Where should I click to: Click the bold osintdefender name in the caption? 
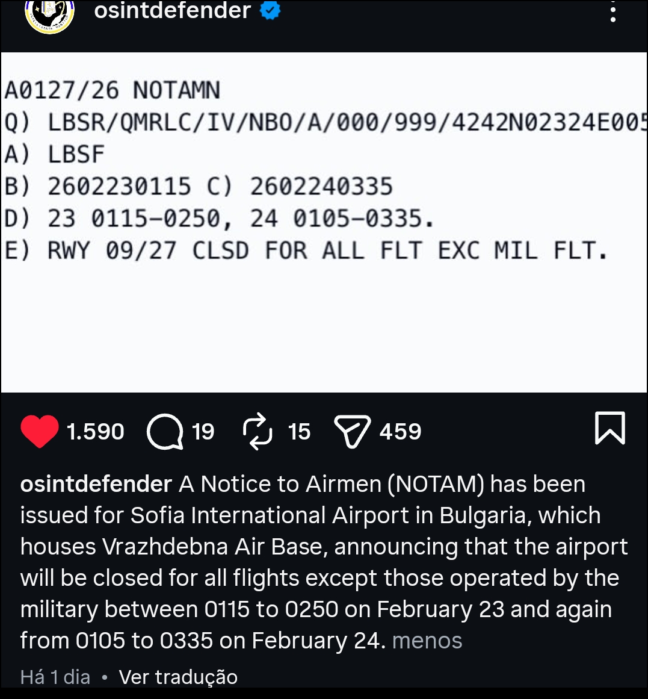(96, 484)
